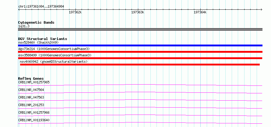Screen dimensions: 271x127
Task: Click the 197362k ruler tick label
Action: point(75,12)
